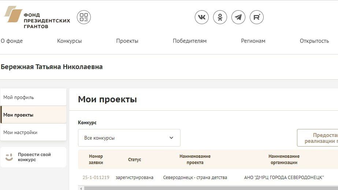Click the user name Бережная Татьяна Николаевна
Image resolution: width=338 pixels, height=190 pixels.
click(x=52, y=67)
